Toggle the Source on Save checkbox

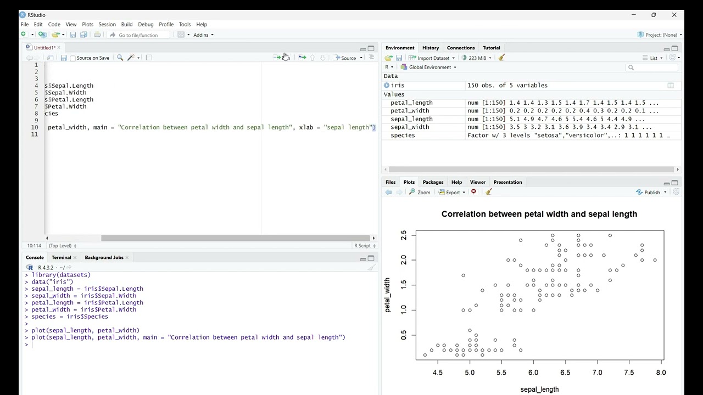(73, 58)
